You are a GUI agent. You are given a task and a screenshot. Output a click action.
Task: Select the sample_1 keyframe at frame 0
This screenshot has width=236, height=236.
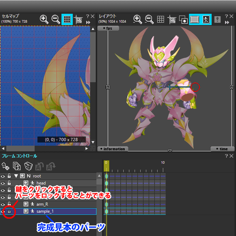[106, 212]
